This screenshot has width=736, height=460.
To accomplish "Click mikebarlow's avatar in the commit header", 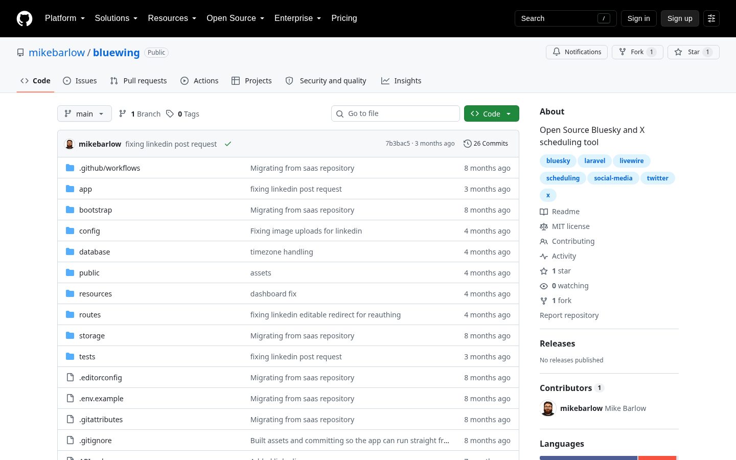I will (x=70, y=144).
